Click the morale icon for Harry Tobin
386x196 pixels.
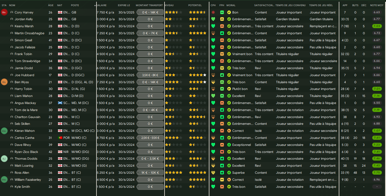229,89
